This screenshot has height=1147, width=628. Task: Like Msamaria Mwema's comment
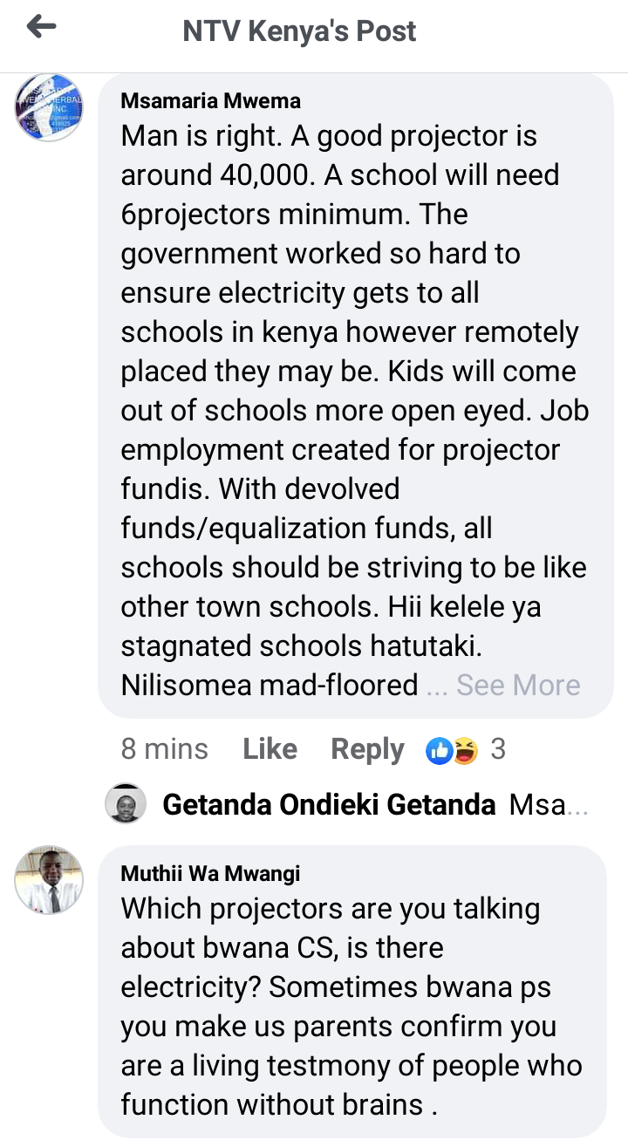[270, 749]
